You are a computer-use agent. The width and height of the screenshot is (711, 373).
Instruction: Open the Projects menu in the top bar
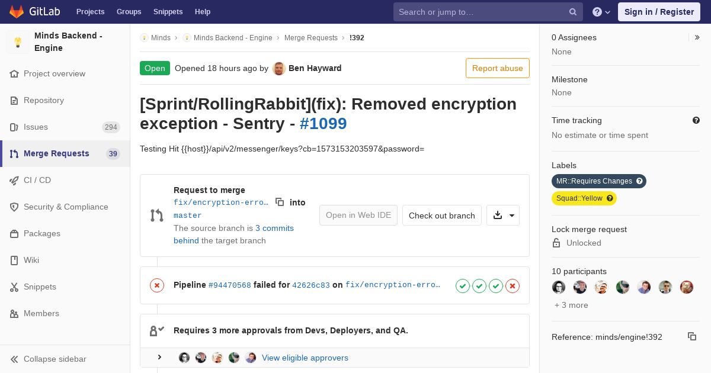pyautogui.click(x=90, y=12)
